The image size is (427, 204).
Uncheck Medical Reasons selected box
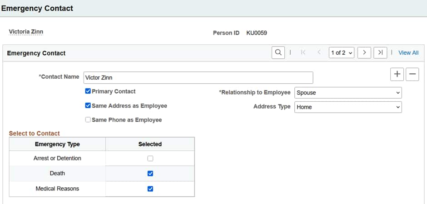(x=150, y=189)
